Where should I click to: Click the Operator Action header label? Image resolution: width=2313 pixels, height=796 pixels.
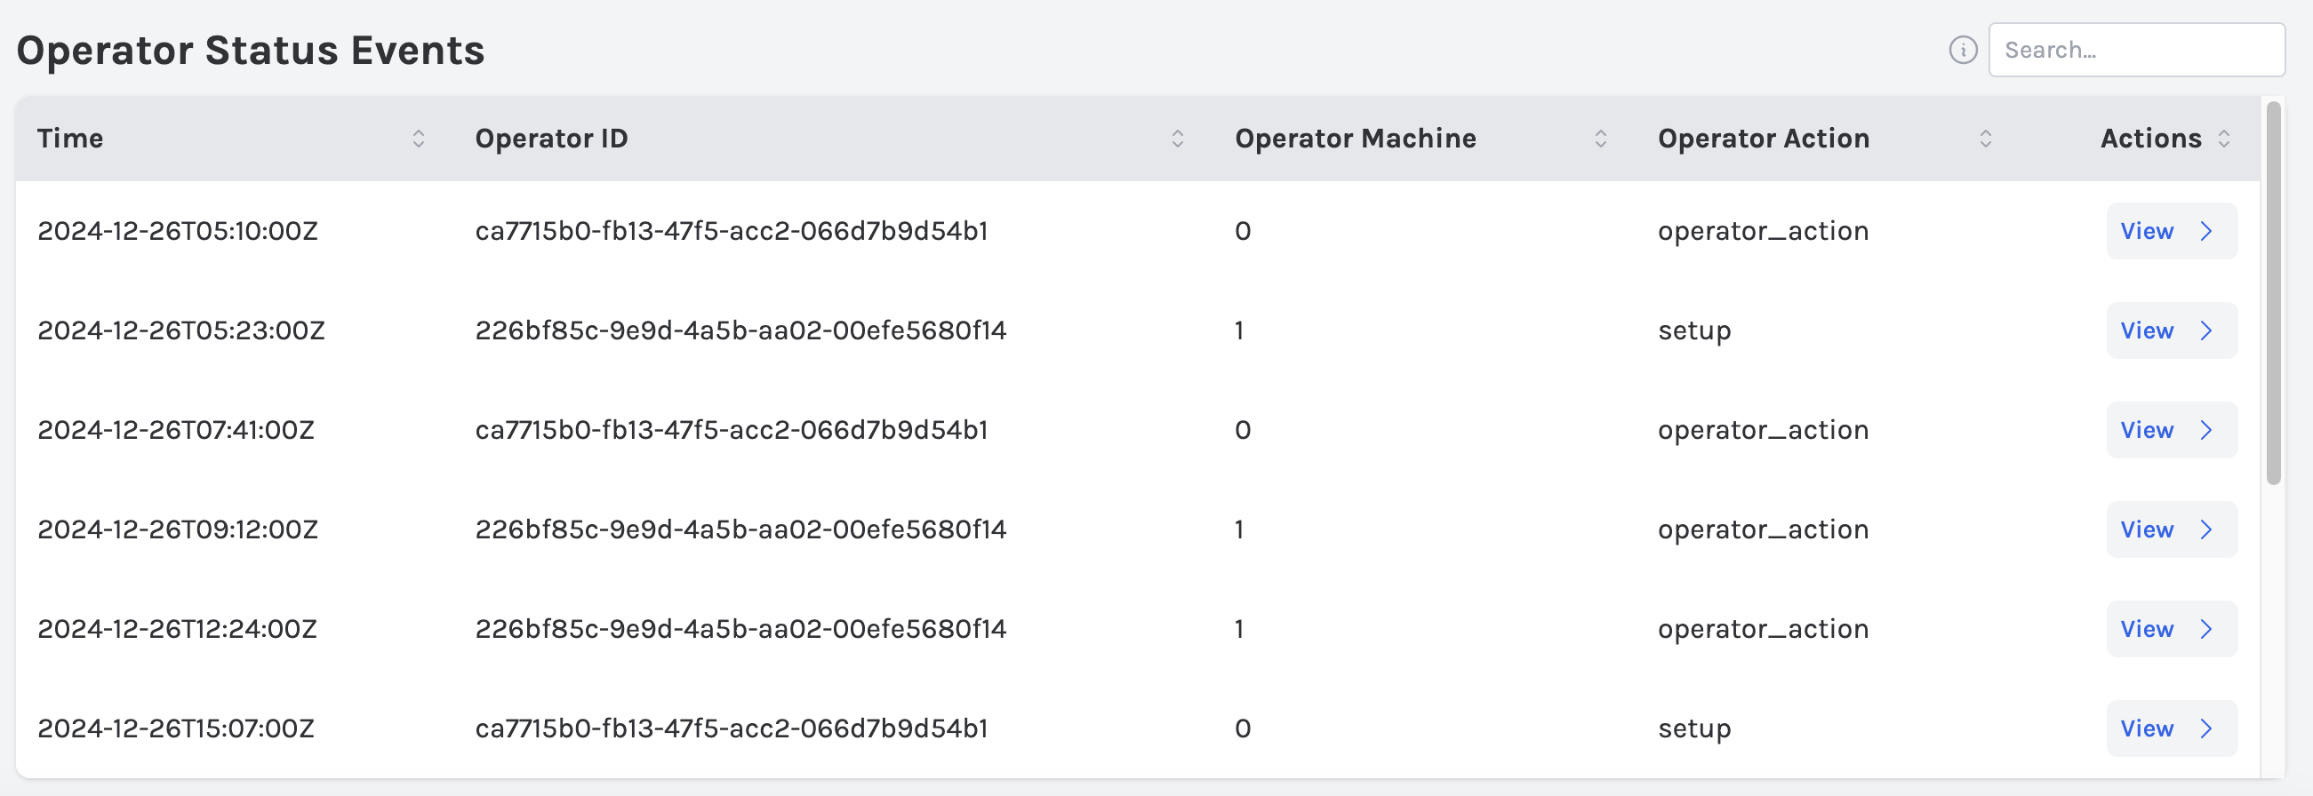[1763, 139]
